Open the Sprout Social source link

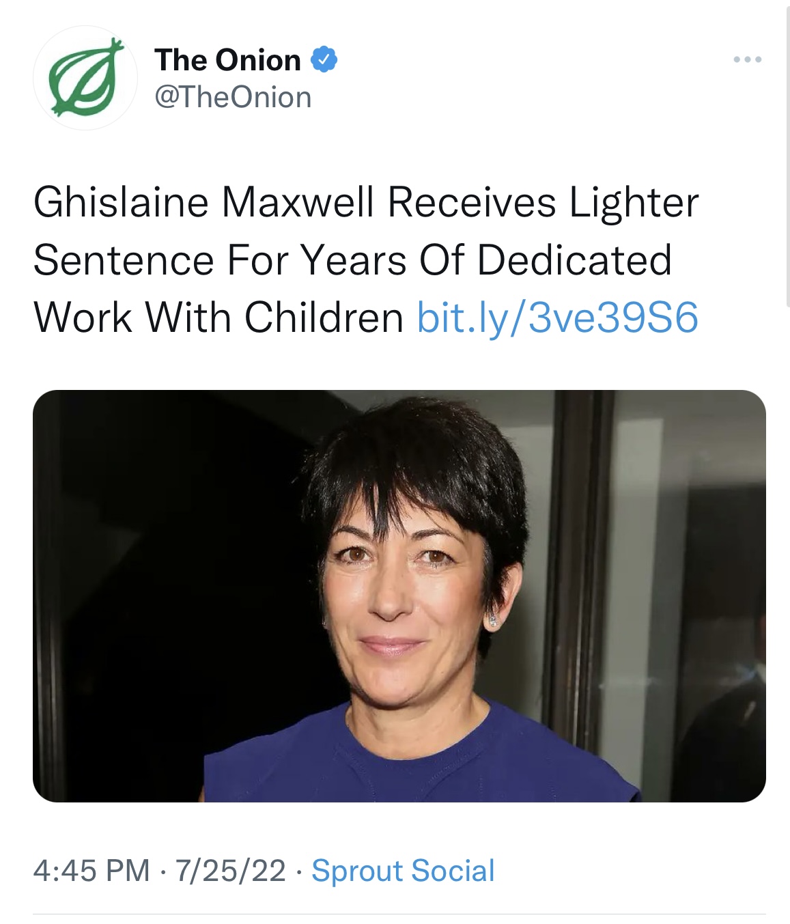pyautogui.click(x=403, y=871)
